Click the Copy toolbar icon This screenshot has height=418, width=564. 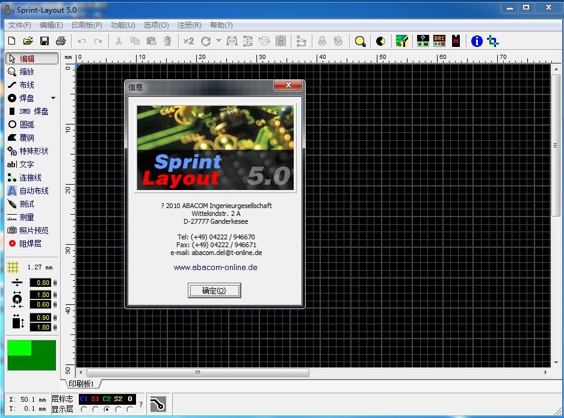coord(135,41)
